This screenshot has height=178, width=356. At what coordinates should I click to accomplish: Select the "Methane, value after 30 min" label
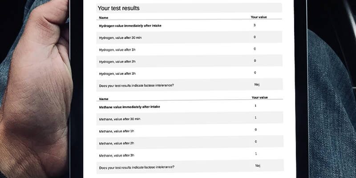coord(120,119)
